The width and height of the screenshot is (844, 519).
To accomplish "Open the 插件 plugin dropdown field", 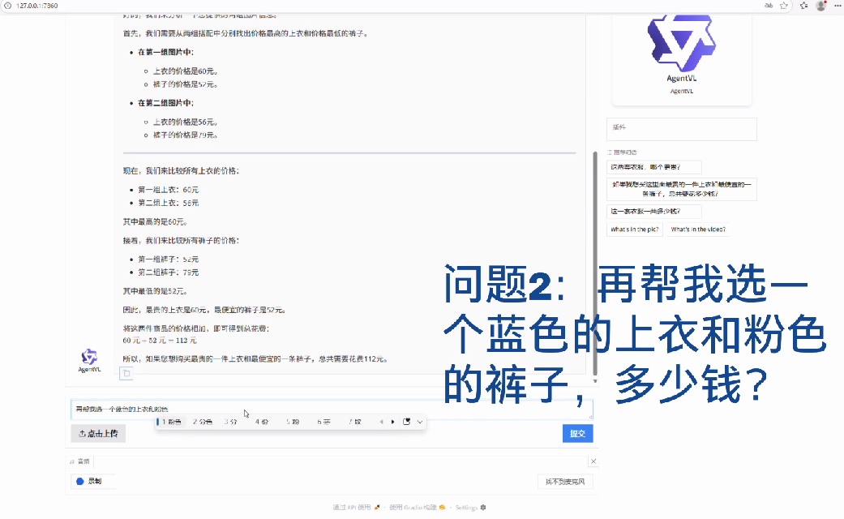I will [x=681, y=128].
